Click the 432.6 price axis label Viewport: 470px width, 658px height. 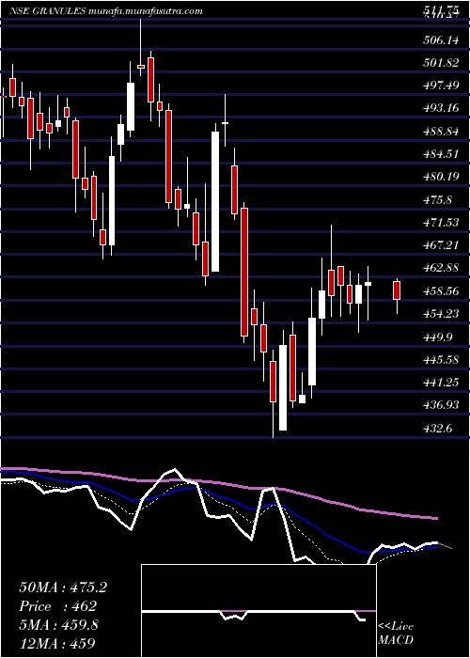pyautogui.click(x=438, y=429)
